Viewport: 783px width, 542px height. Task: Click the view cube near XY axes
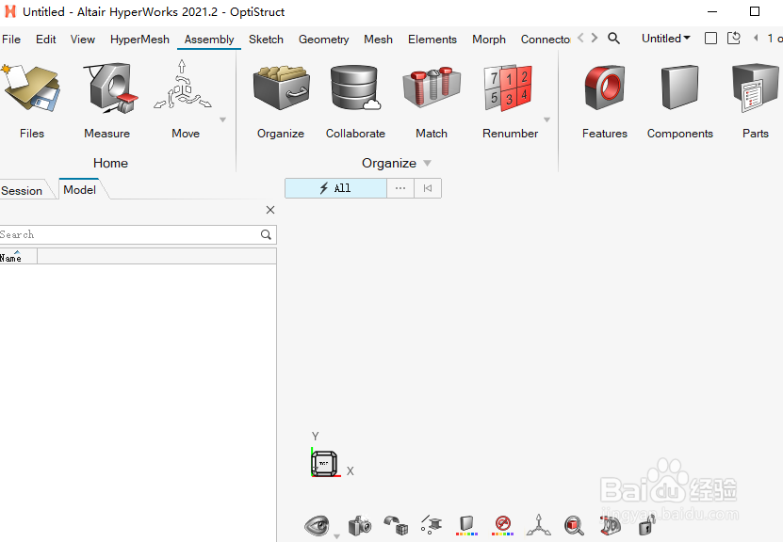coord(324,464)
